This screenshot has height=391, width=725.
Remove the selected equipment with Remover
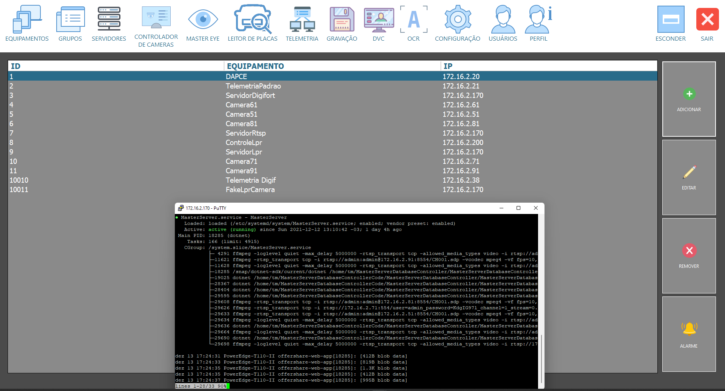pyautogui.click(x=689, y=256)
